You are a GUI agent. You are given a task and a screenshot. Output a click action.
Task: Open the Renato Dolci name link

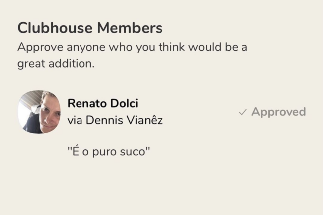(x=102, y=103)
